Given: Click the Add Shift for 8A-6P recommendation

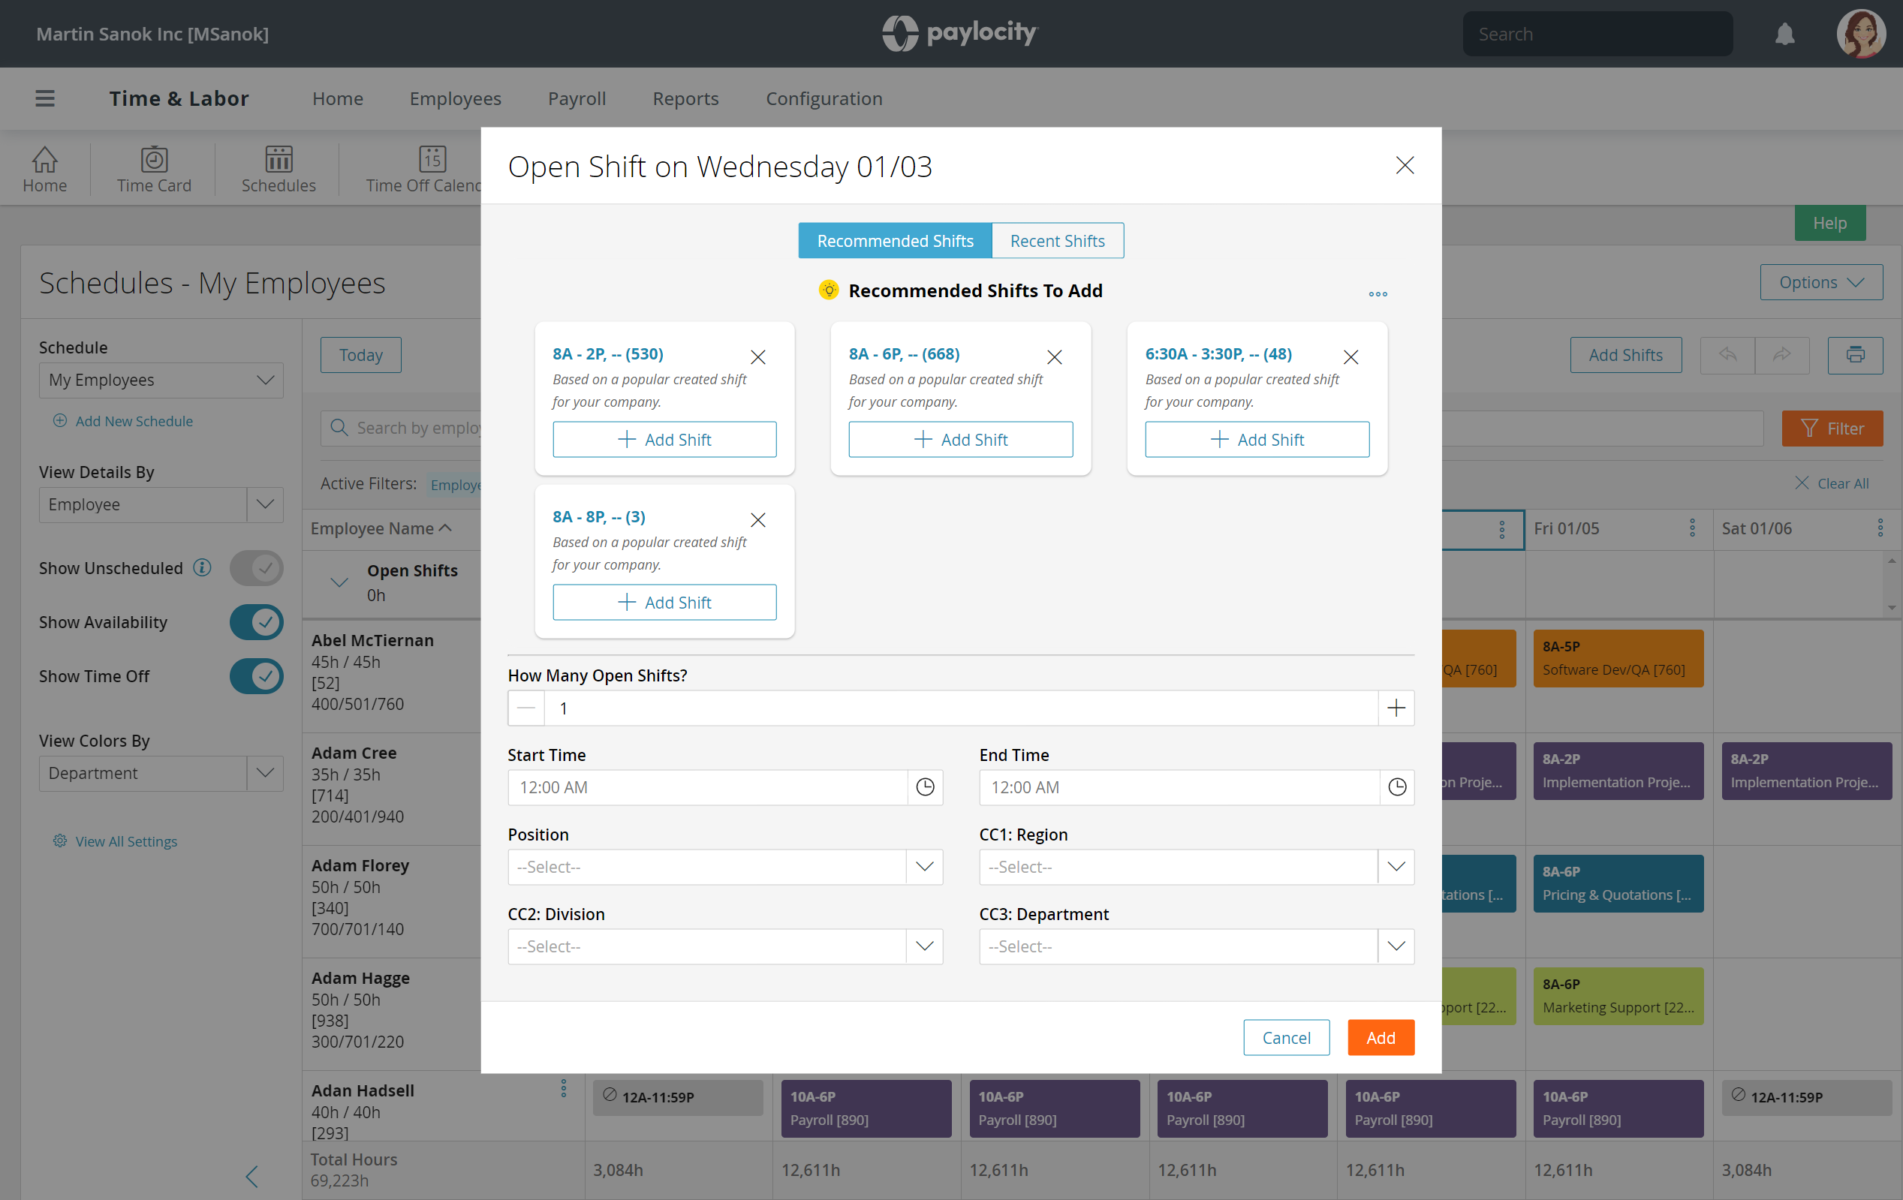Looking at the screenshot, I should coord(960,438).
